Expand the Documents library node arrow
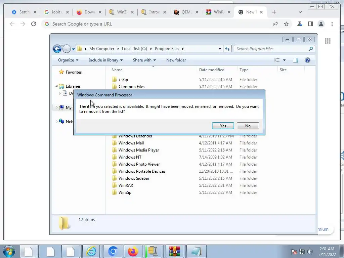344x258 pixels. [60, 93]
